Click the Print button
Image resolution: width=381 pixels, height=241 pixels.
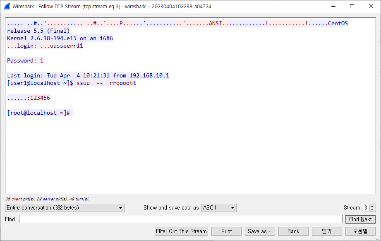coord(226,231)
